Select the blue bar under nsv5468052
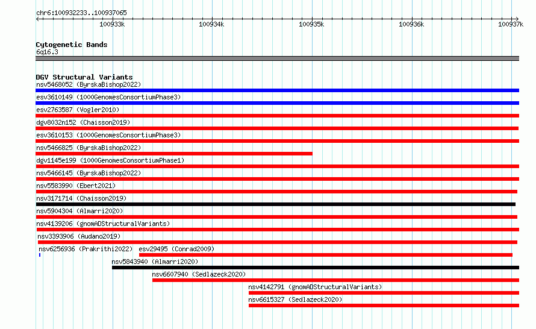The height and width of the screenshot is (329, 536). (277, 90)
